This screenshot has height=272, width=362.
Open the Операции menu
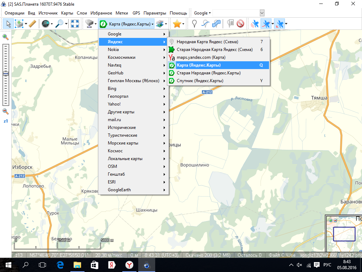[14, 13]
